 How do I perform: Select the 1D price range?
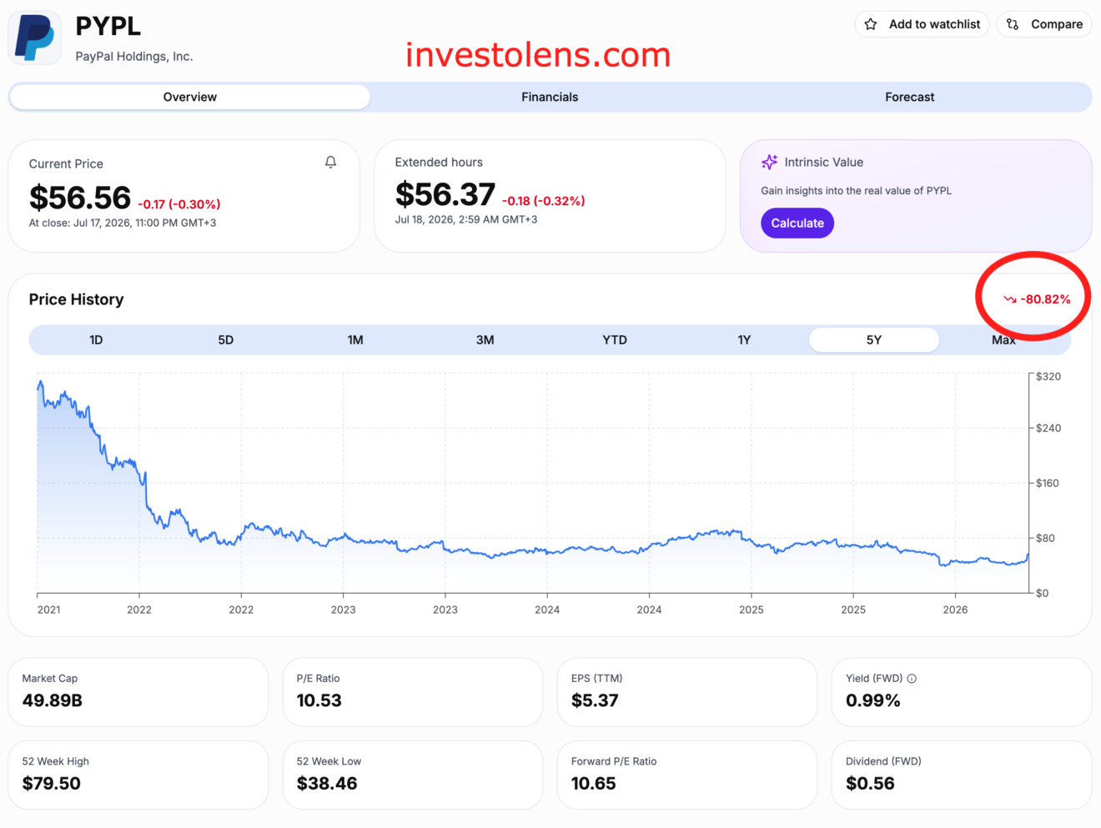coord(96,339)
